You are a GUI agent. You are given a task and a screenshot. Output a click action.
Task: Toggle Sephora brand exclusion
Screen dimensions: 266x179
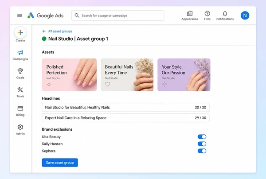pos(202,151)
